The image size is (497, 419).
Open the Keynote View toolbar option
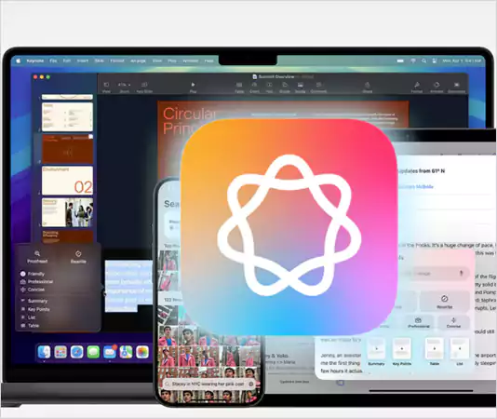pos(106,88)
